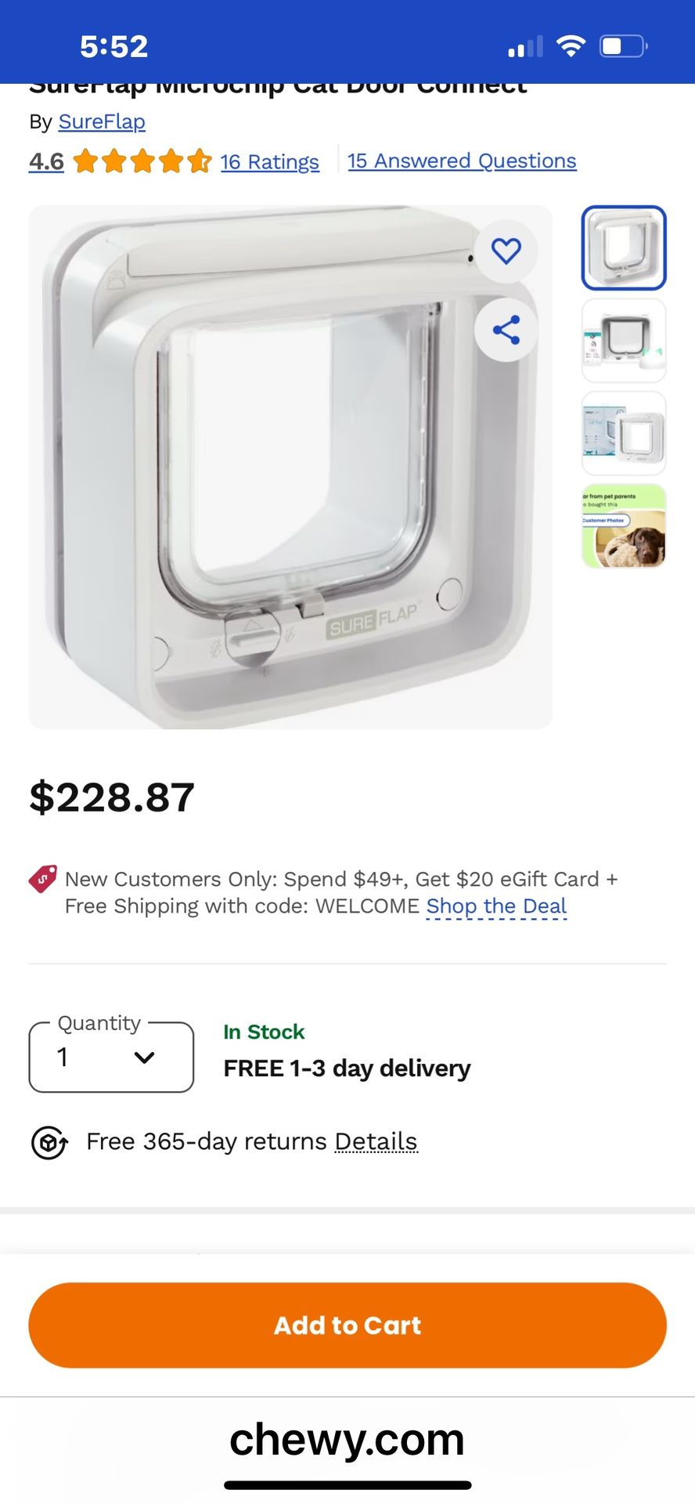The height and width of the screenshot is (1504, 695).
Task: Tap the battery status icon
Action: click(x=623, y=46)
